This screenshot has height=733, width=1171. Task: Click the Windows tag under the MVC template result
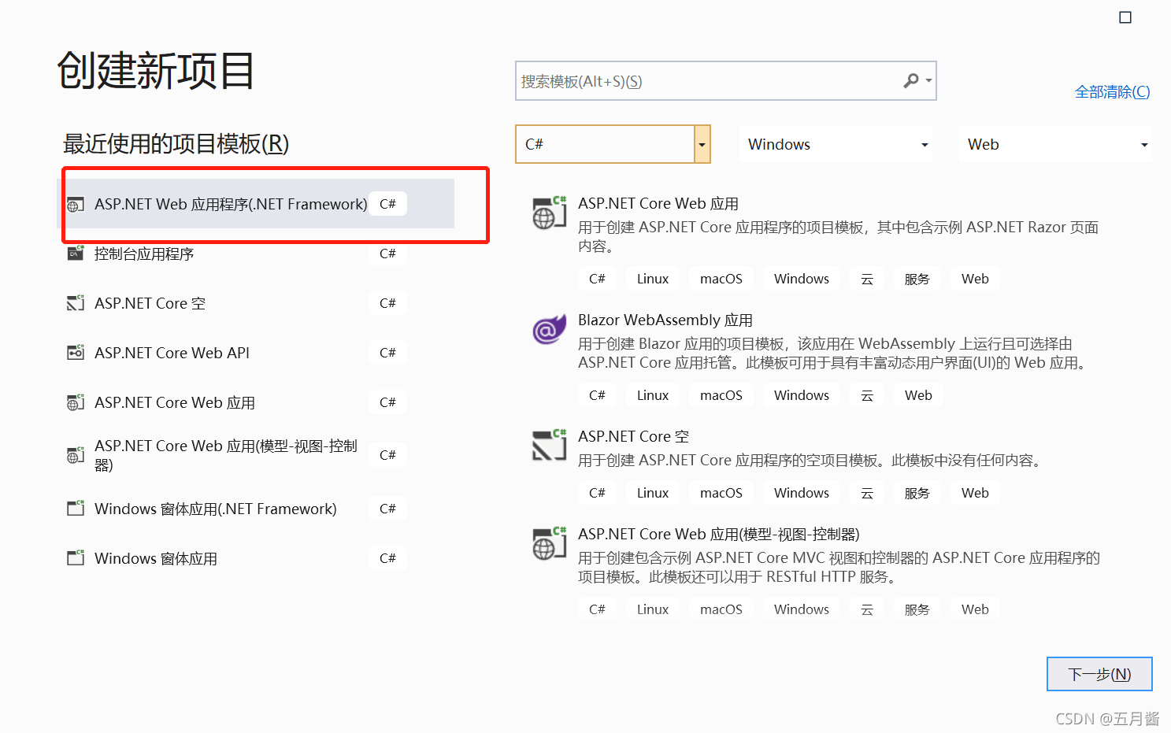pos(802,609)
